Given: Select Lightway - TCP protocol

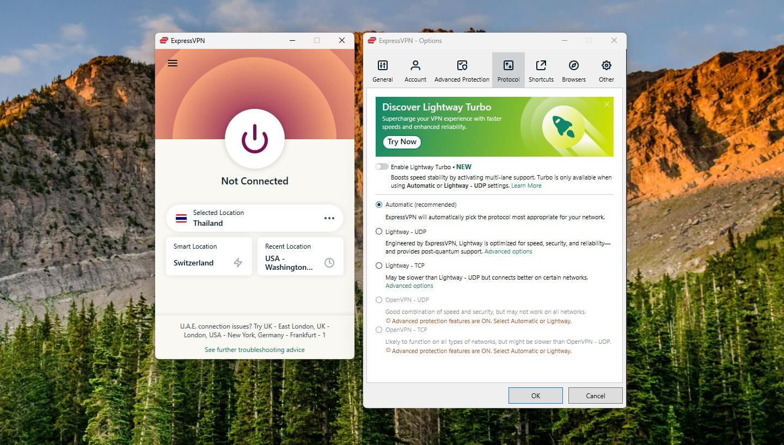Looking at the screenshot, I should [x=379, y=265].
